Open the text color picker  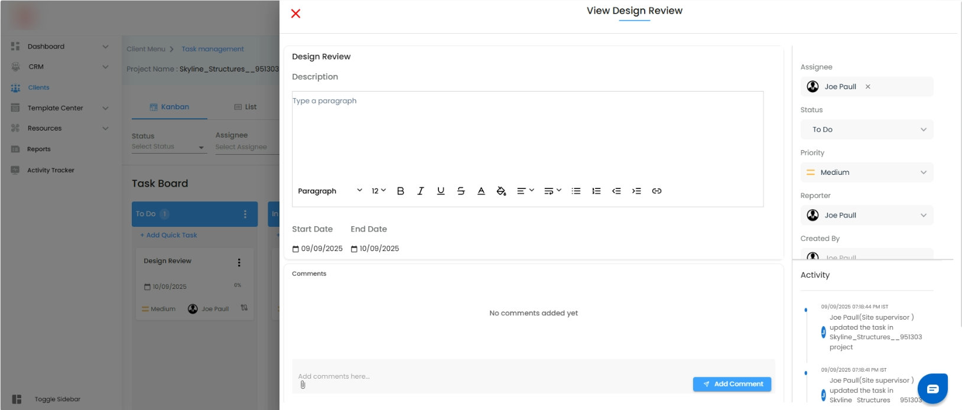481,191
